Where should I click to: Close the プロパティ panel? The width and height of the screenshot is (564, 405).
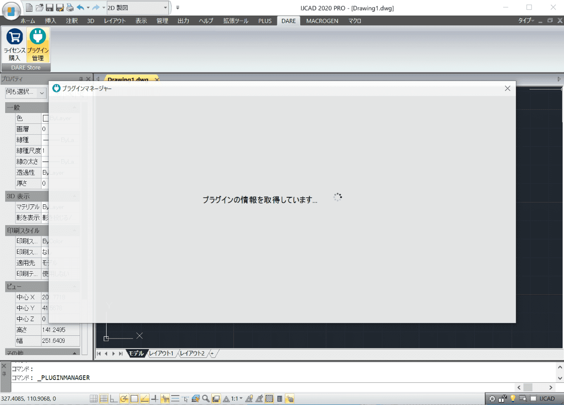coord(88,79)
